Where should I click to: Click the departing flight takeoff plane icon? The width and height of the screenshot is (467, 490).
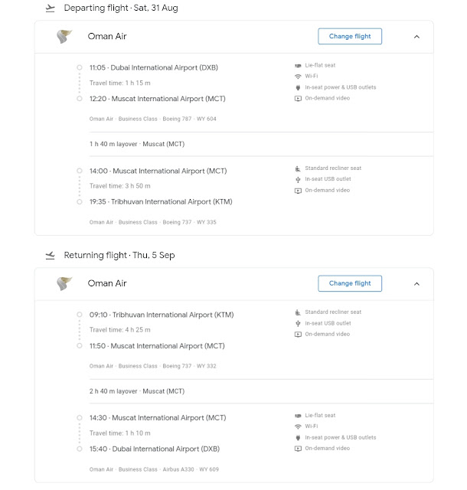pyautogui.click(x=50, y=8)
